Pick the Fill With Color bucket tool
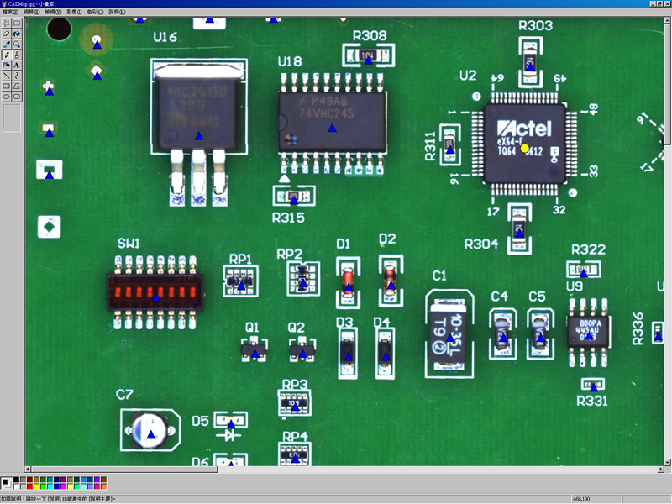The width and height of the screenshot is (672, 504). click(17, 34)
